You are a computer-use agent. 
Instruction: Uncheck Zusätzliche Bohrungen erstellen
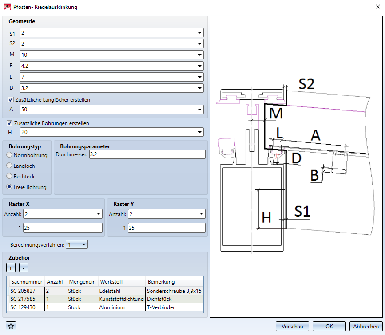pos(10,123)
